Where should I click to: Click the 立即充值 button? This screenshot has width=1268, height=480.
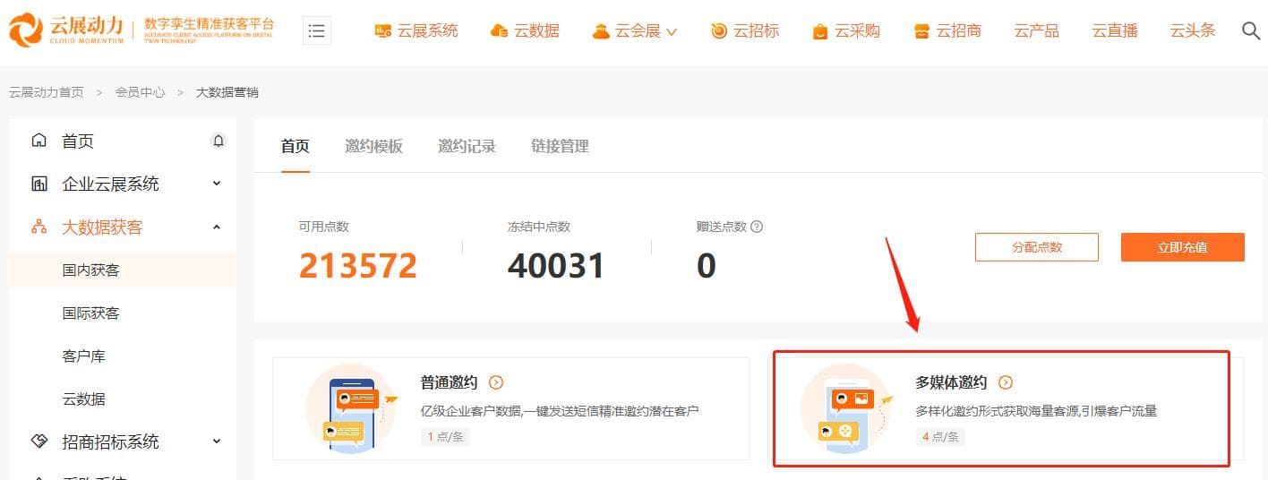point(1182,247)
